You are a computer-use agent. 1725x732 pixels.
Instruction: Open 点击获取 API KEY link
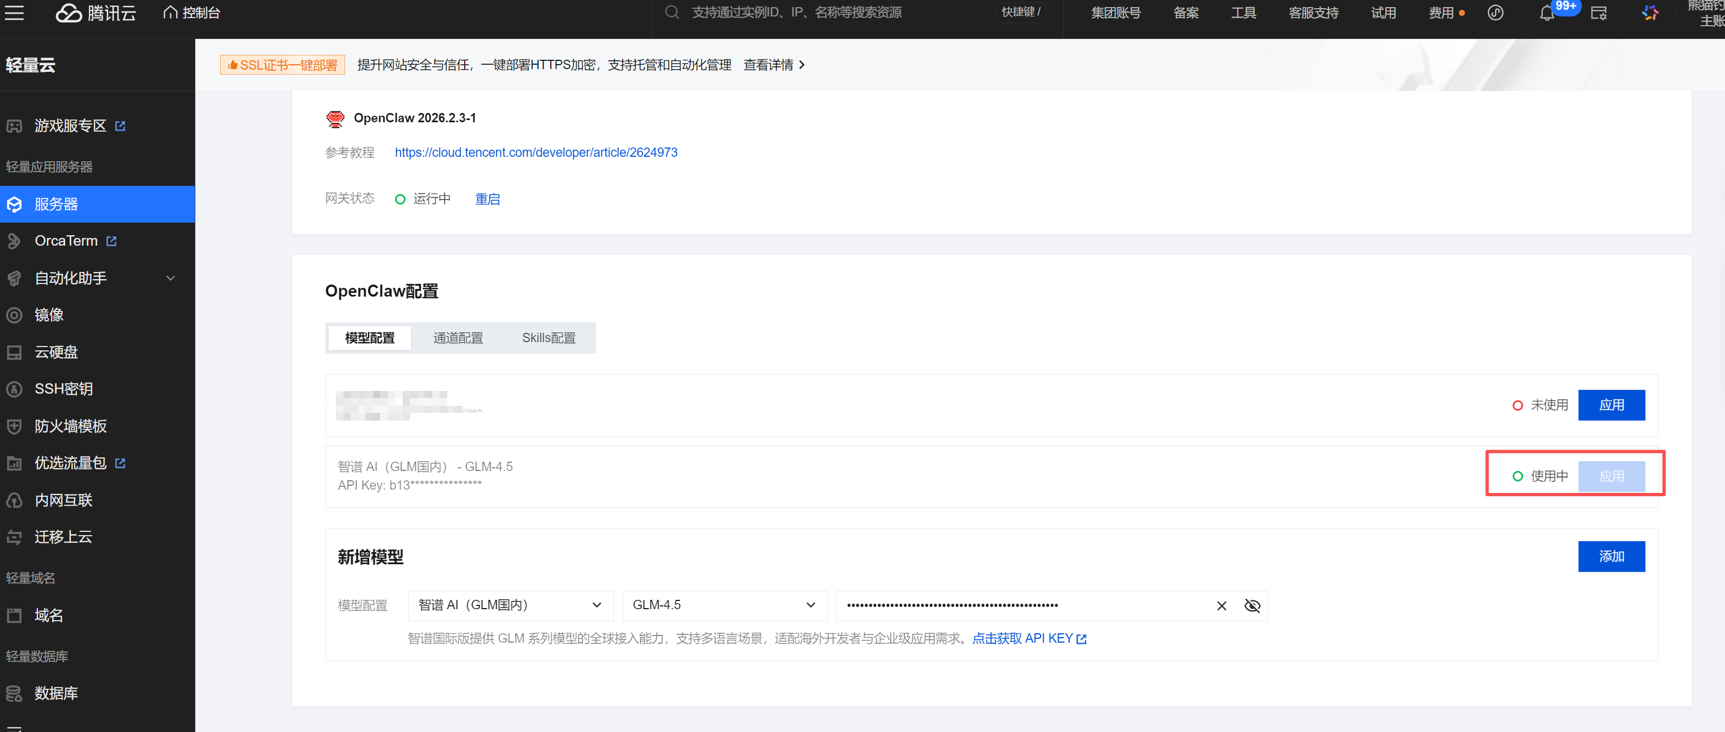coord(1029,638)
